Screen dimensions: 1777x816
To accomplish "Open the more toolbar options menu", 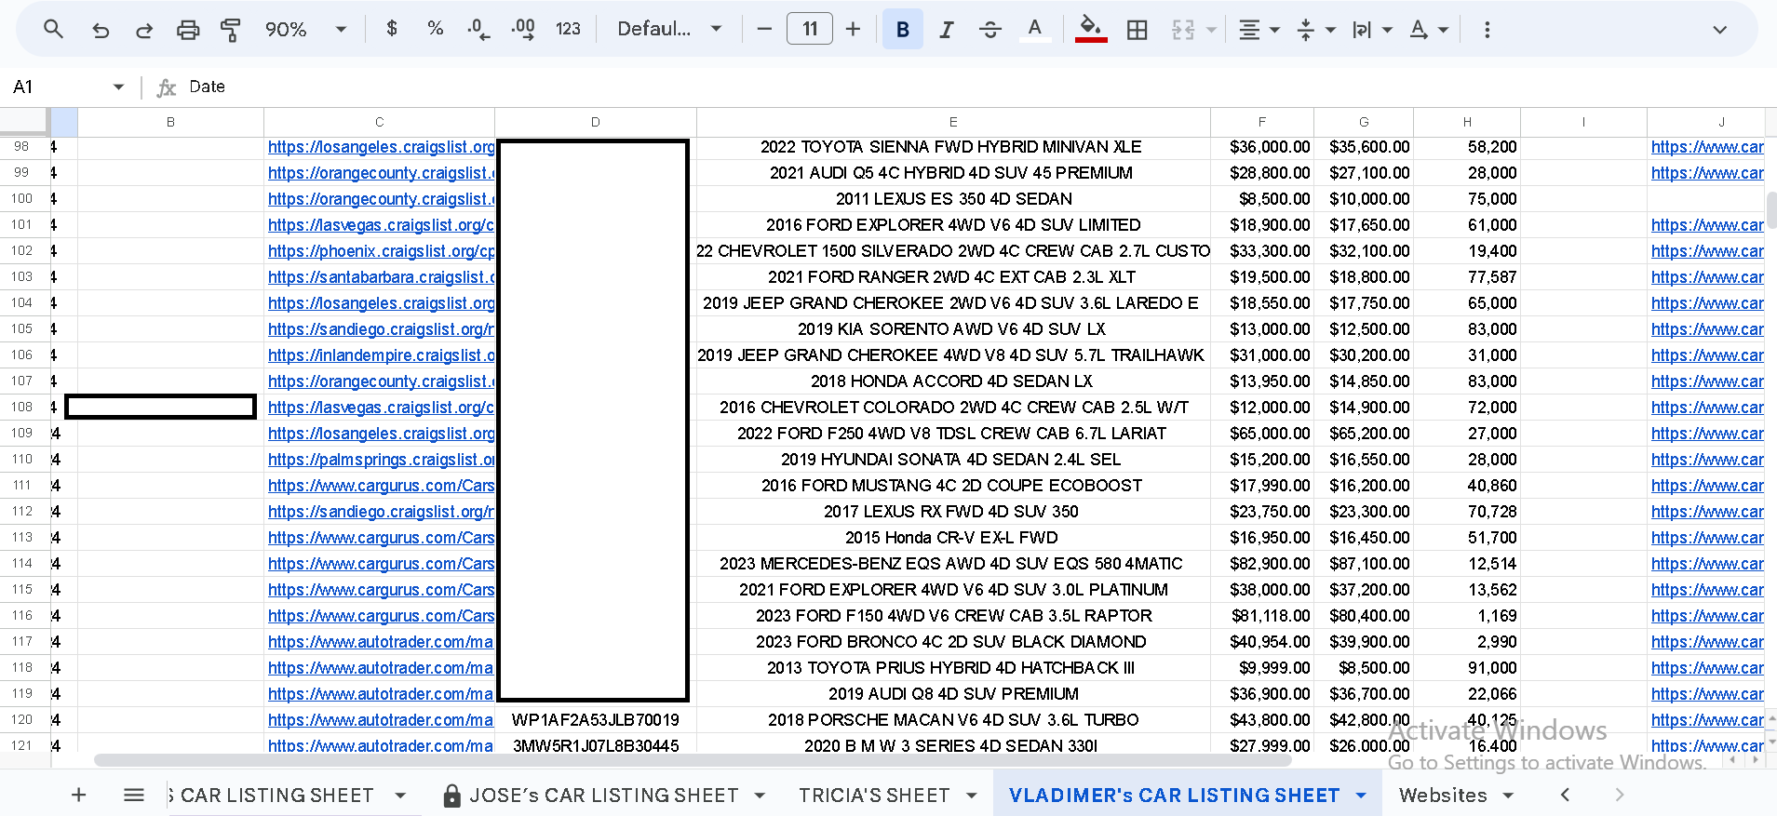I will click(1487, 30).
